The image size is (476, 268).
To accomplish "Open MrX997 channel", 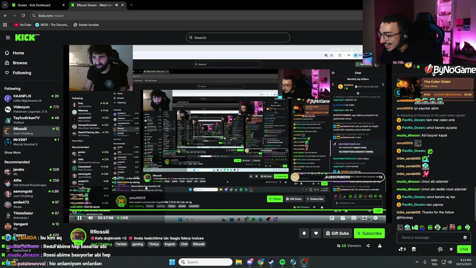I will click(x=32, y=142).
